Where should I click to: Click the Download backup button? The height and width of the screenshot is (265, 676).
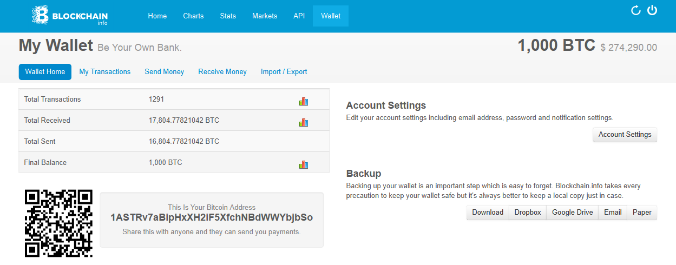[x=488, y=213]
